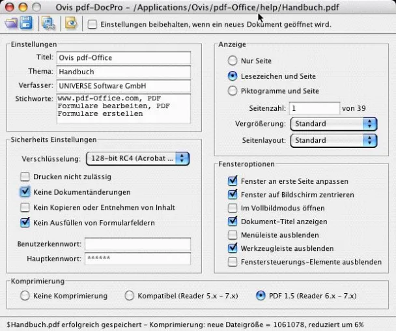Screen dimensions: 396x331
Task: Edit the Titel field
Action: point(124,57)
